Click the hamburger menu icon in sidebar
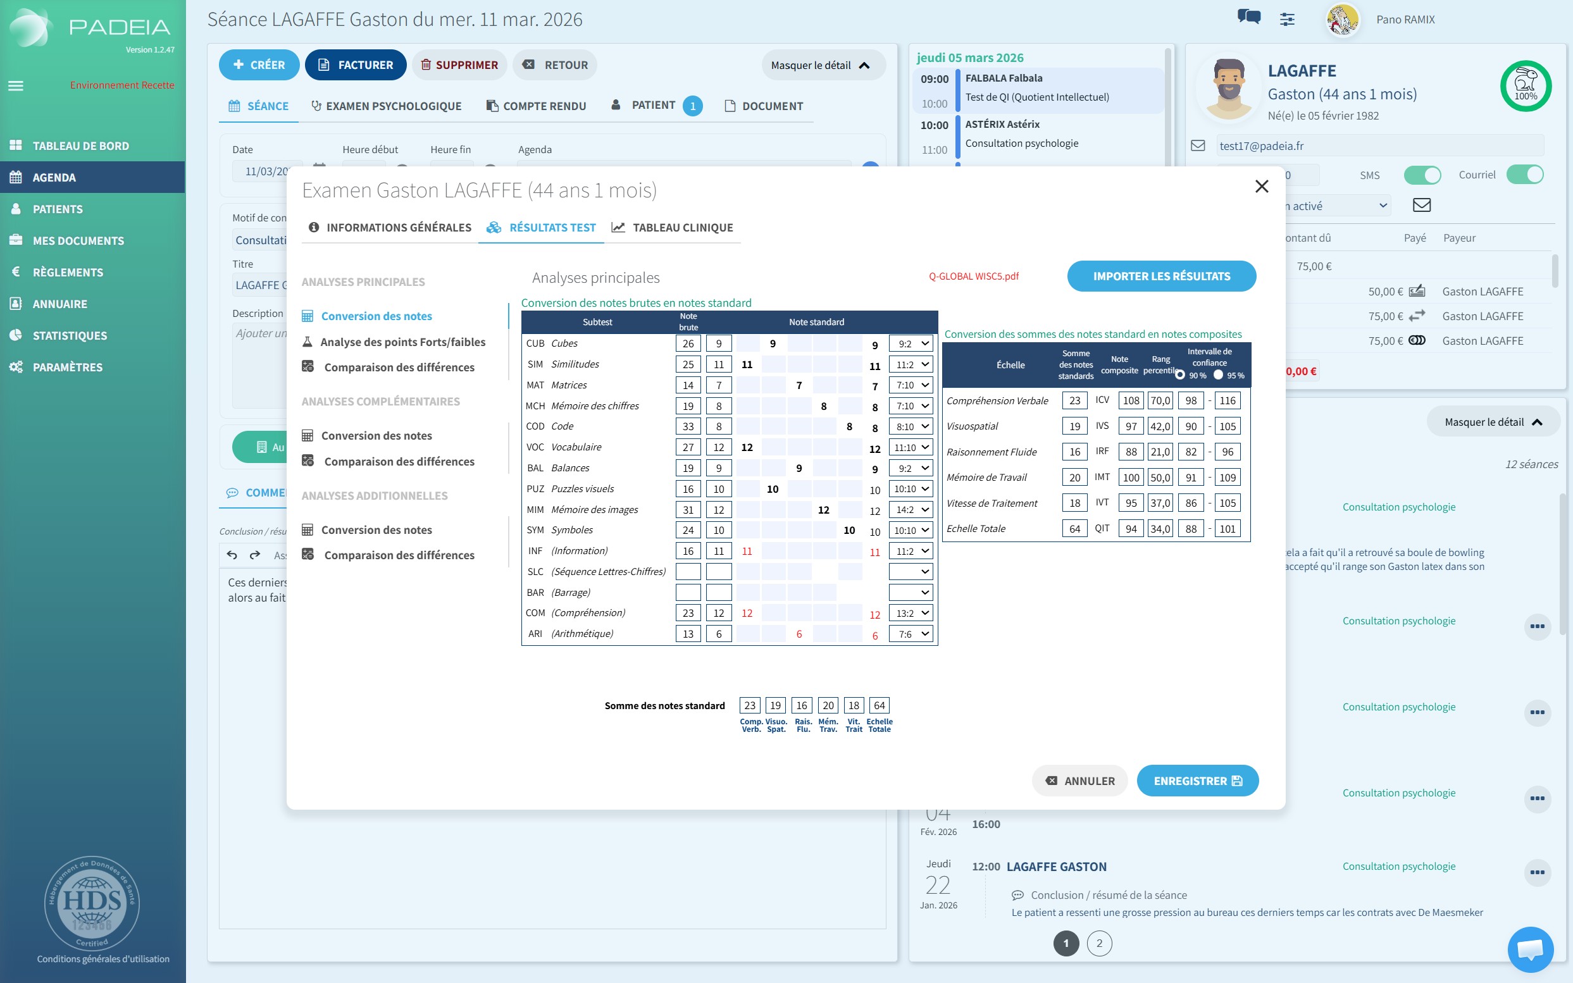 coord(16,86)
